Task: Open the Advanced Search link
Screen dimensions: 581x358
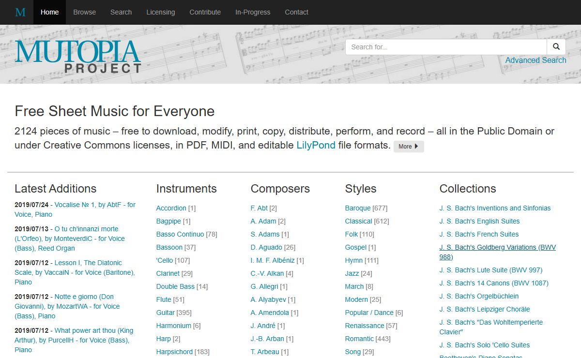Action: coord(535,60)
